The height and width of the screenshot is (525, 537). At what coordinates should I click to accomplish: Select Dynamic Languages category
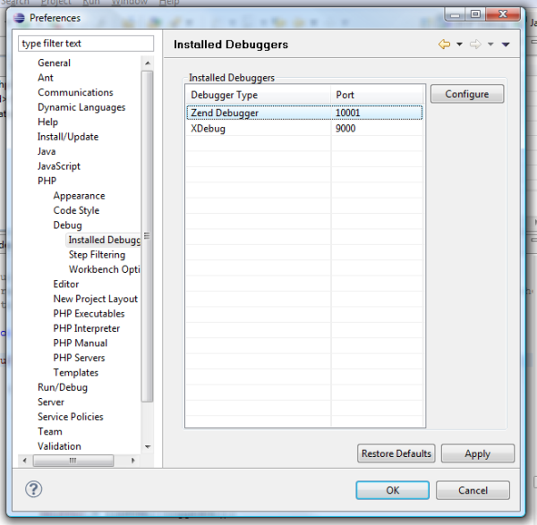pos(81,107)
